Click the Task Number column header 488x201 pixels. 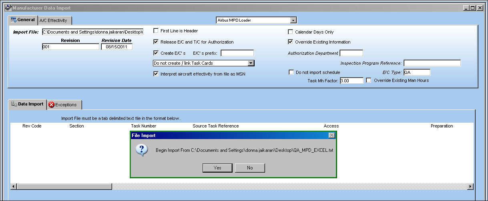[144, 126]
